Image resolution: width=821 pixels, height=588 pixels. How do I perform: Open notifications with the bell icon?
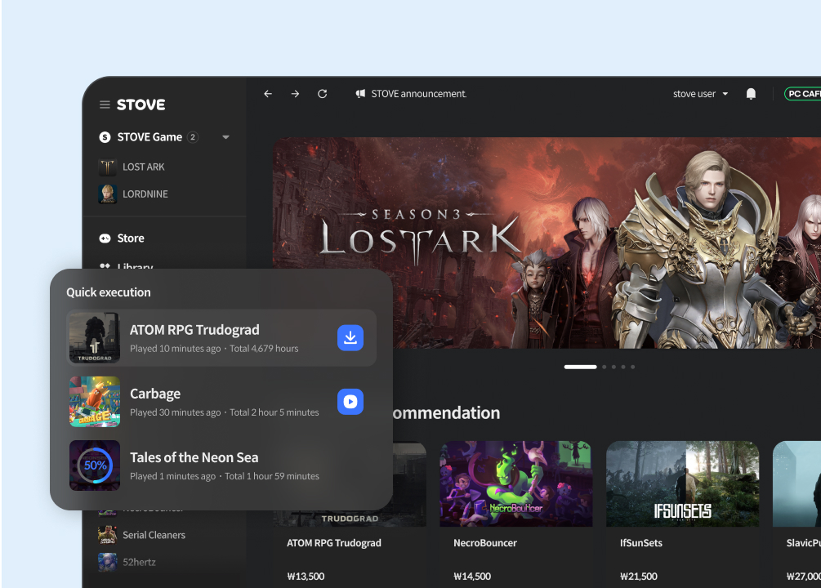click(751, 94)
